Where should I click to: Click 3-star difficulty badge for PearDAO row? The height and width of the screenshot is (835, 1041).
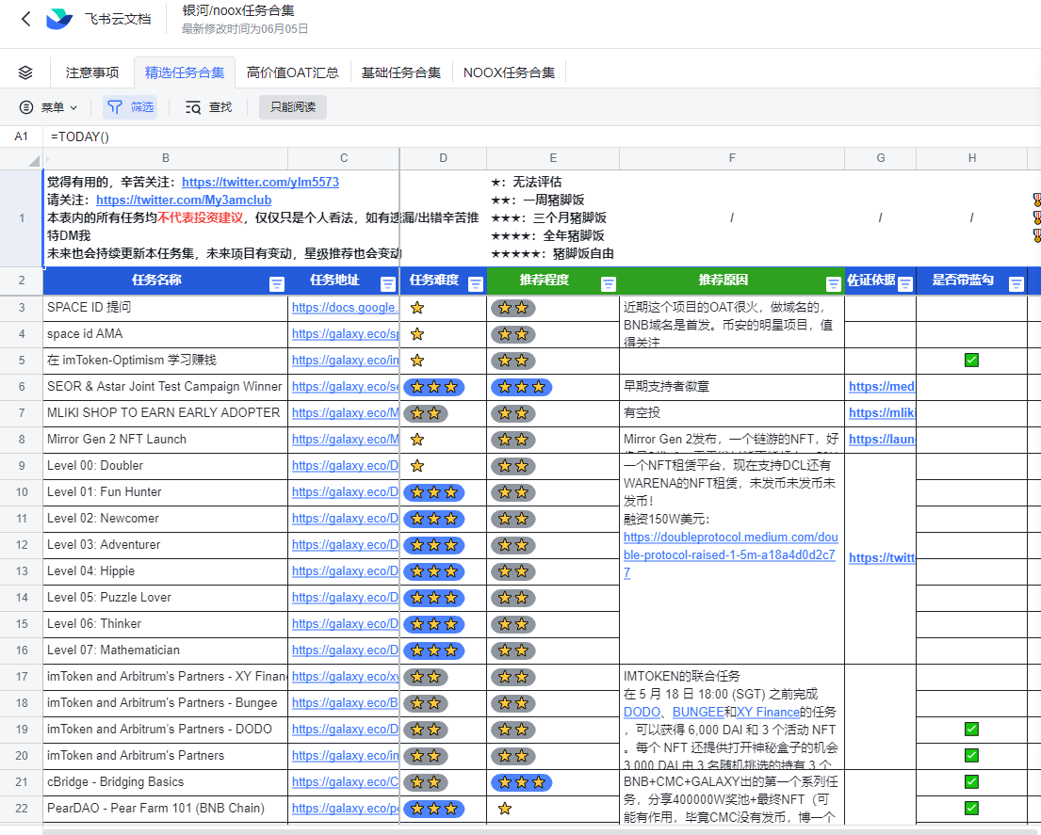tap(434, 809)
